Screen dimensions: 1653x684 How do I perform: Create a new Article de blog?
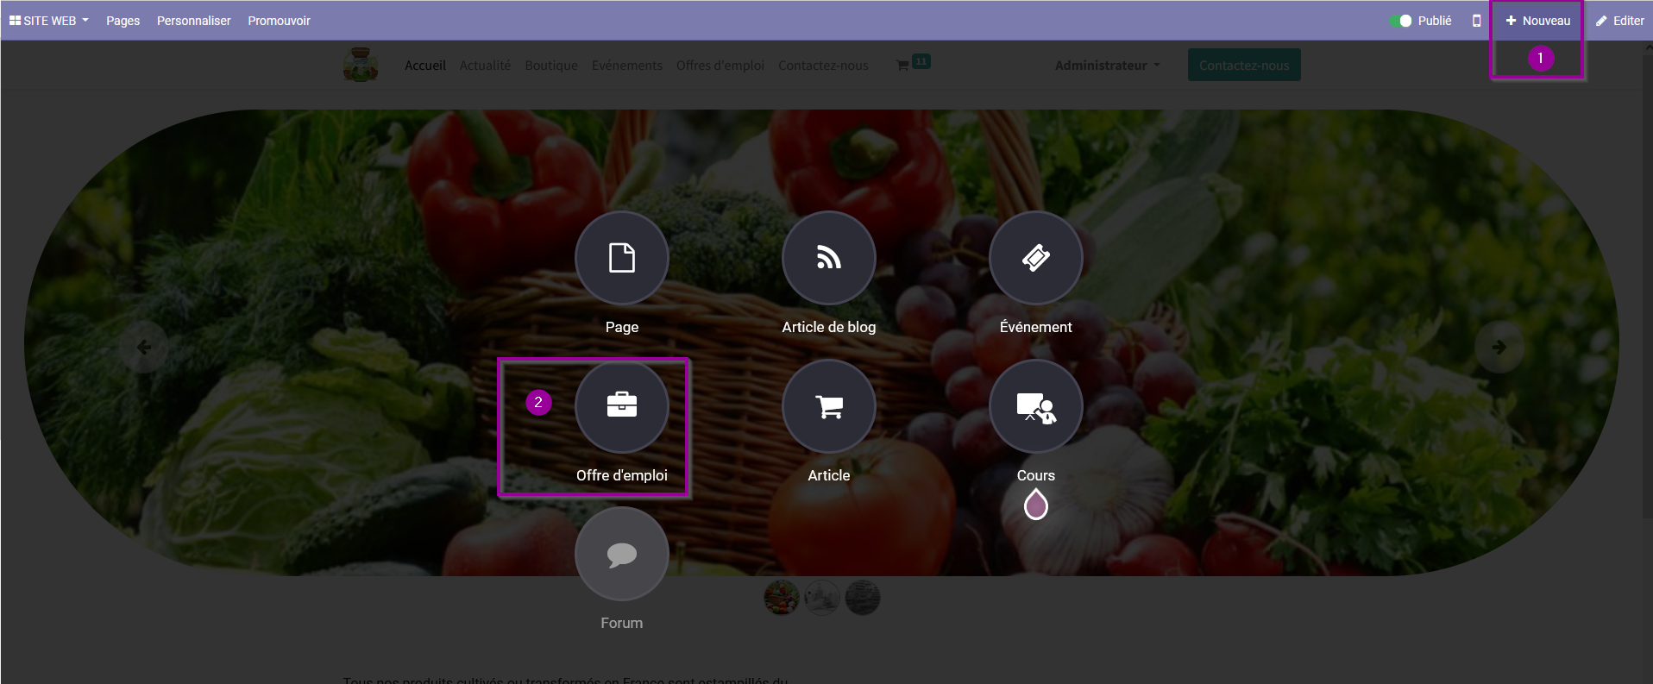coord(828,258)
